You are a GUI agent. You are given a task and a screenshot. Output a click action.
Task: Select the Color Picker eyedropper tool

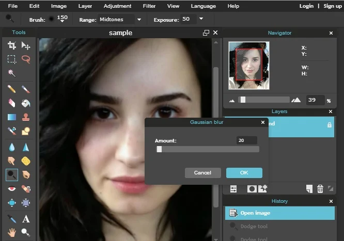click(12, 219)
